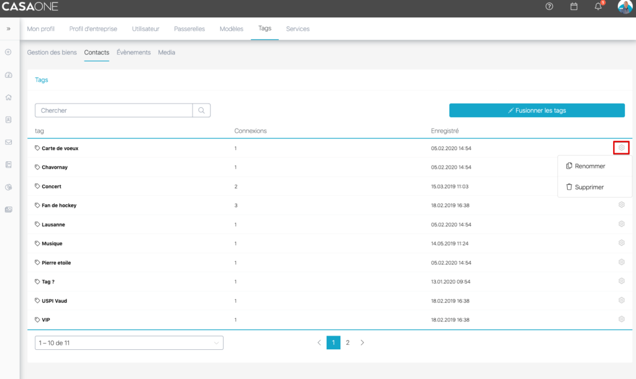Expand the left sidebar with double chevron

point(9,29)
